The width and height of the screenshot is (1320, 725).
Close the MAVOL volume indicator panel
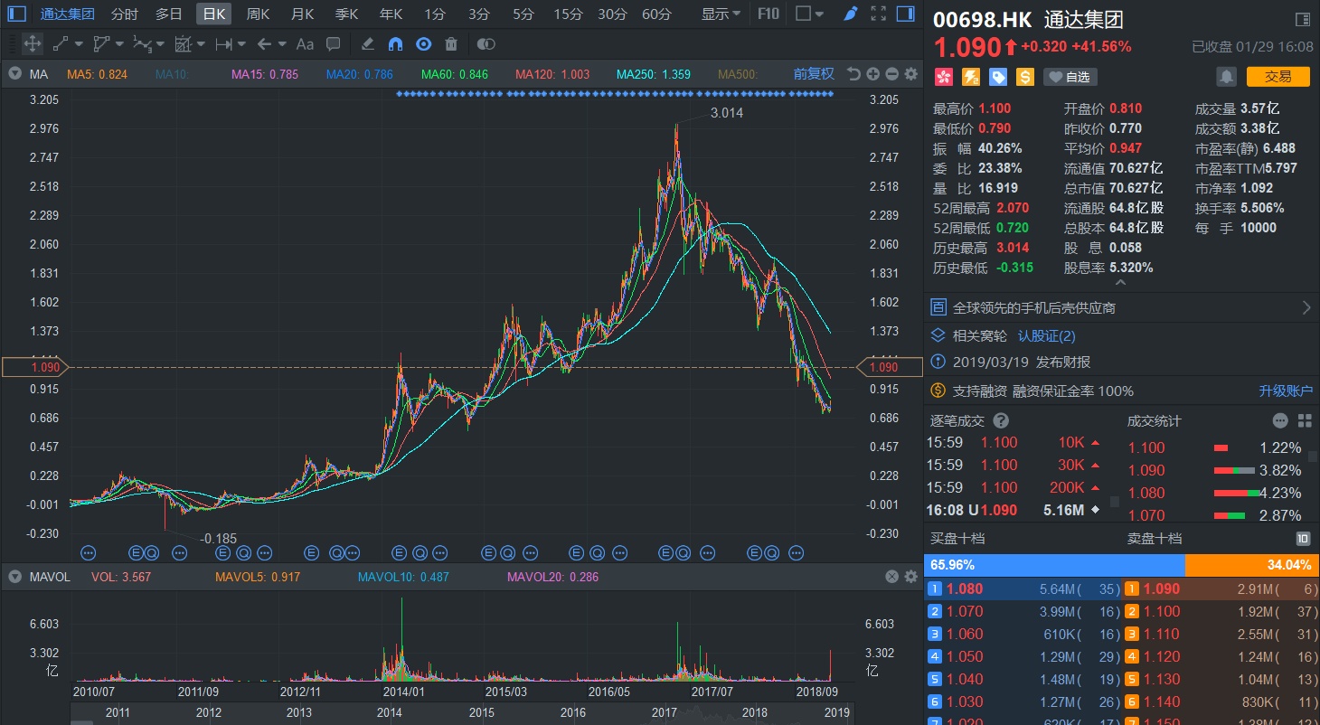click(x=891, y=577)
